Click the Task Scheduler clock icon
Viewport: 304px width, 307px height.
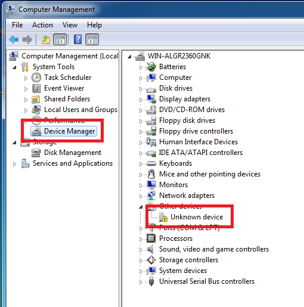(x=36, y=77)
